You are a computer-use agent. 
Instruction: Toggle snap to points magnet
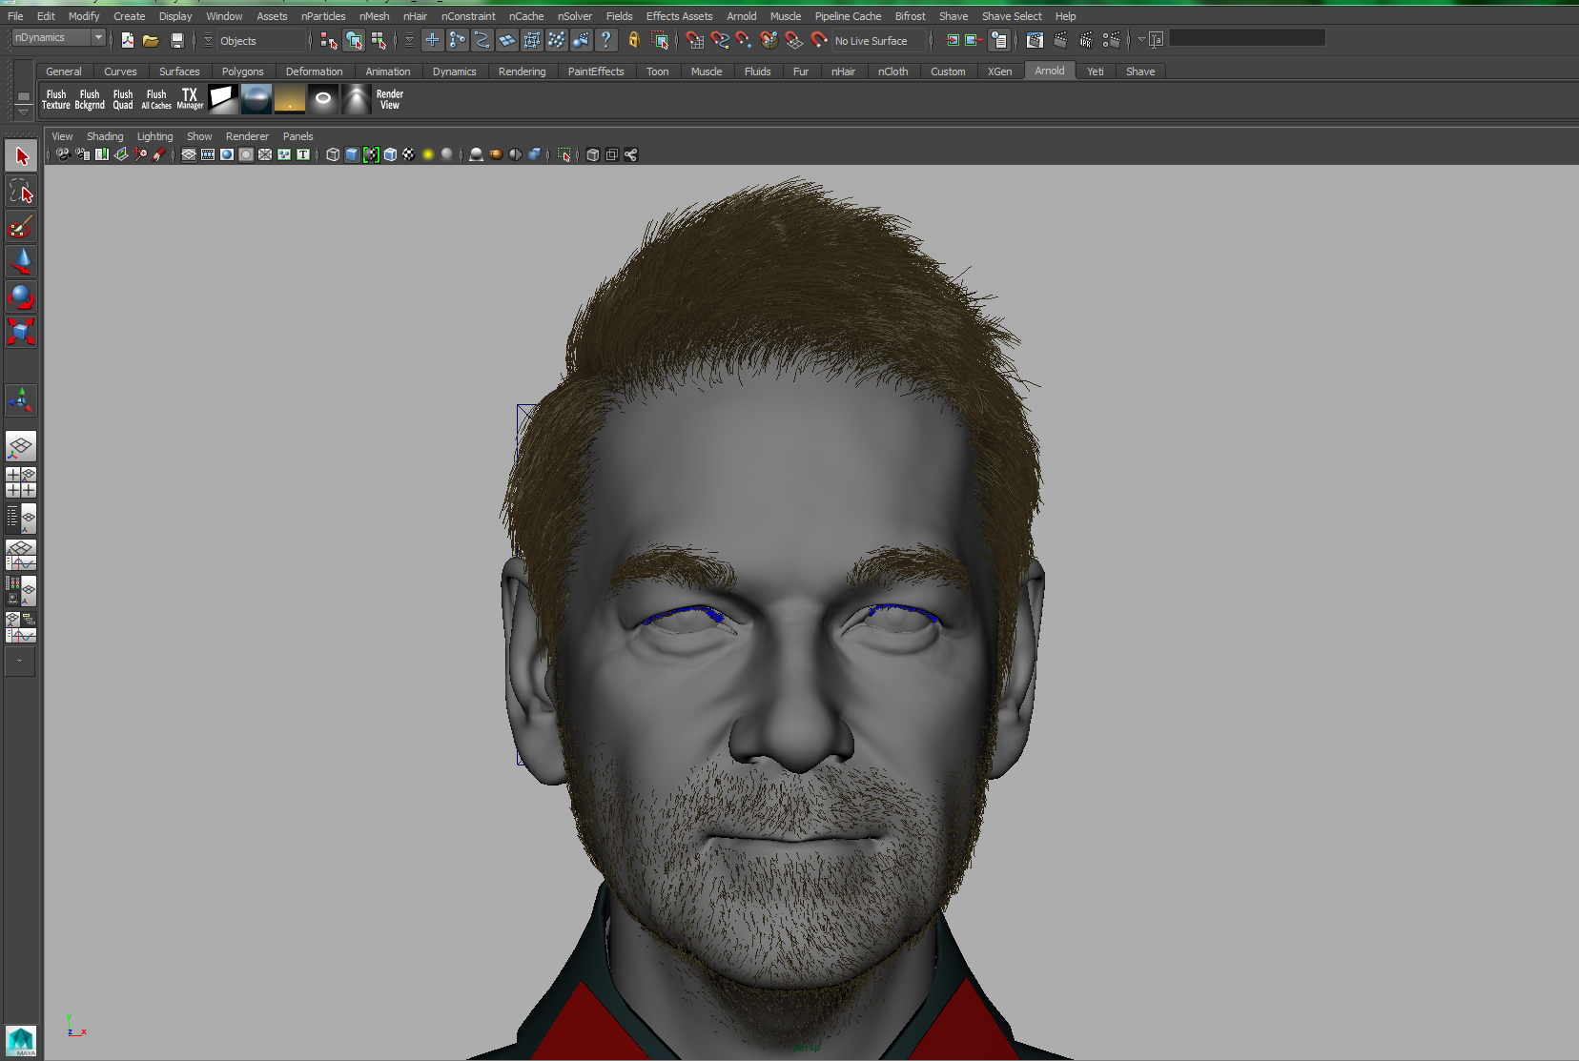tap(744, 40)
